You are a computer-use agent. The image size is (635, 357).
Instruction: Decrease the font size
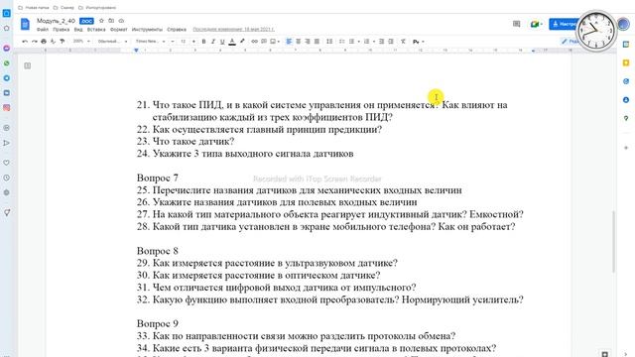coord(173,42)
